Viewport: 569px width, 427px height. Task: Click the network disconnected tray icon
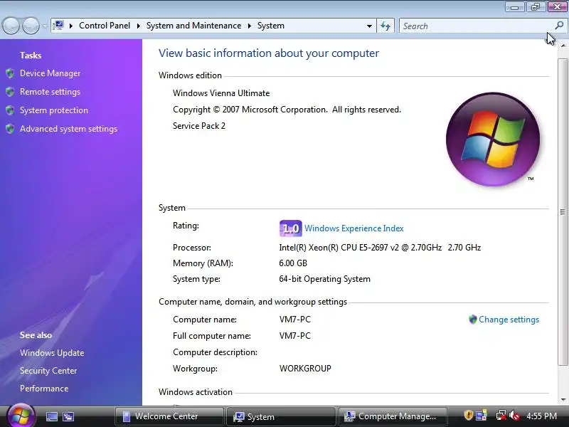pos(501,416)
